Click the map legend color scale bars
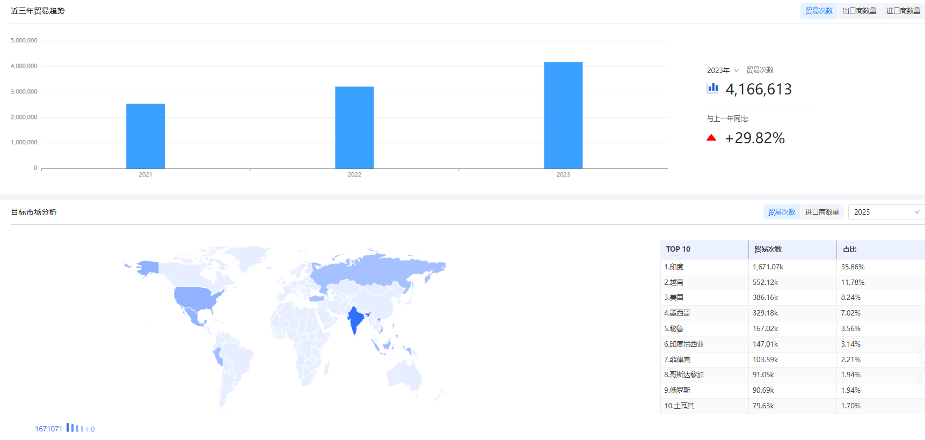Image resolution: width=925 pixels, height=440 pixels. tap(77, 428)
